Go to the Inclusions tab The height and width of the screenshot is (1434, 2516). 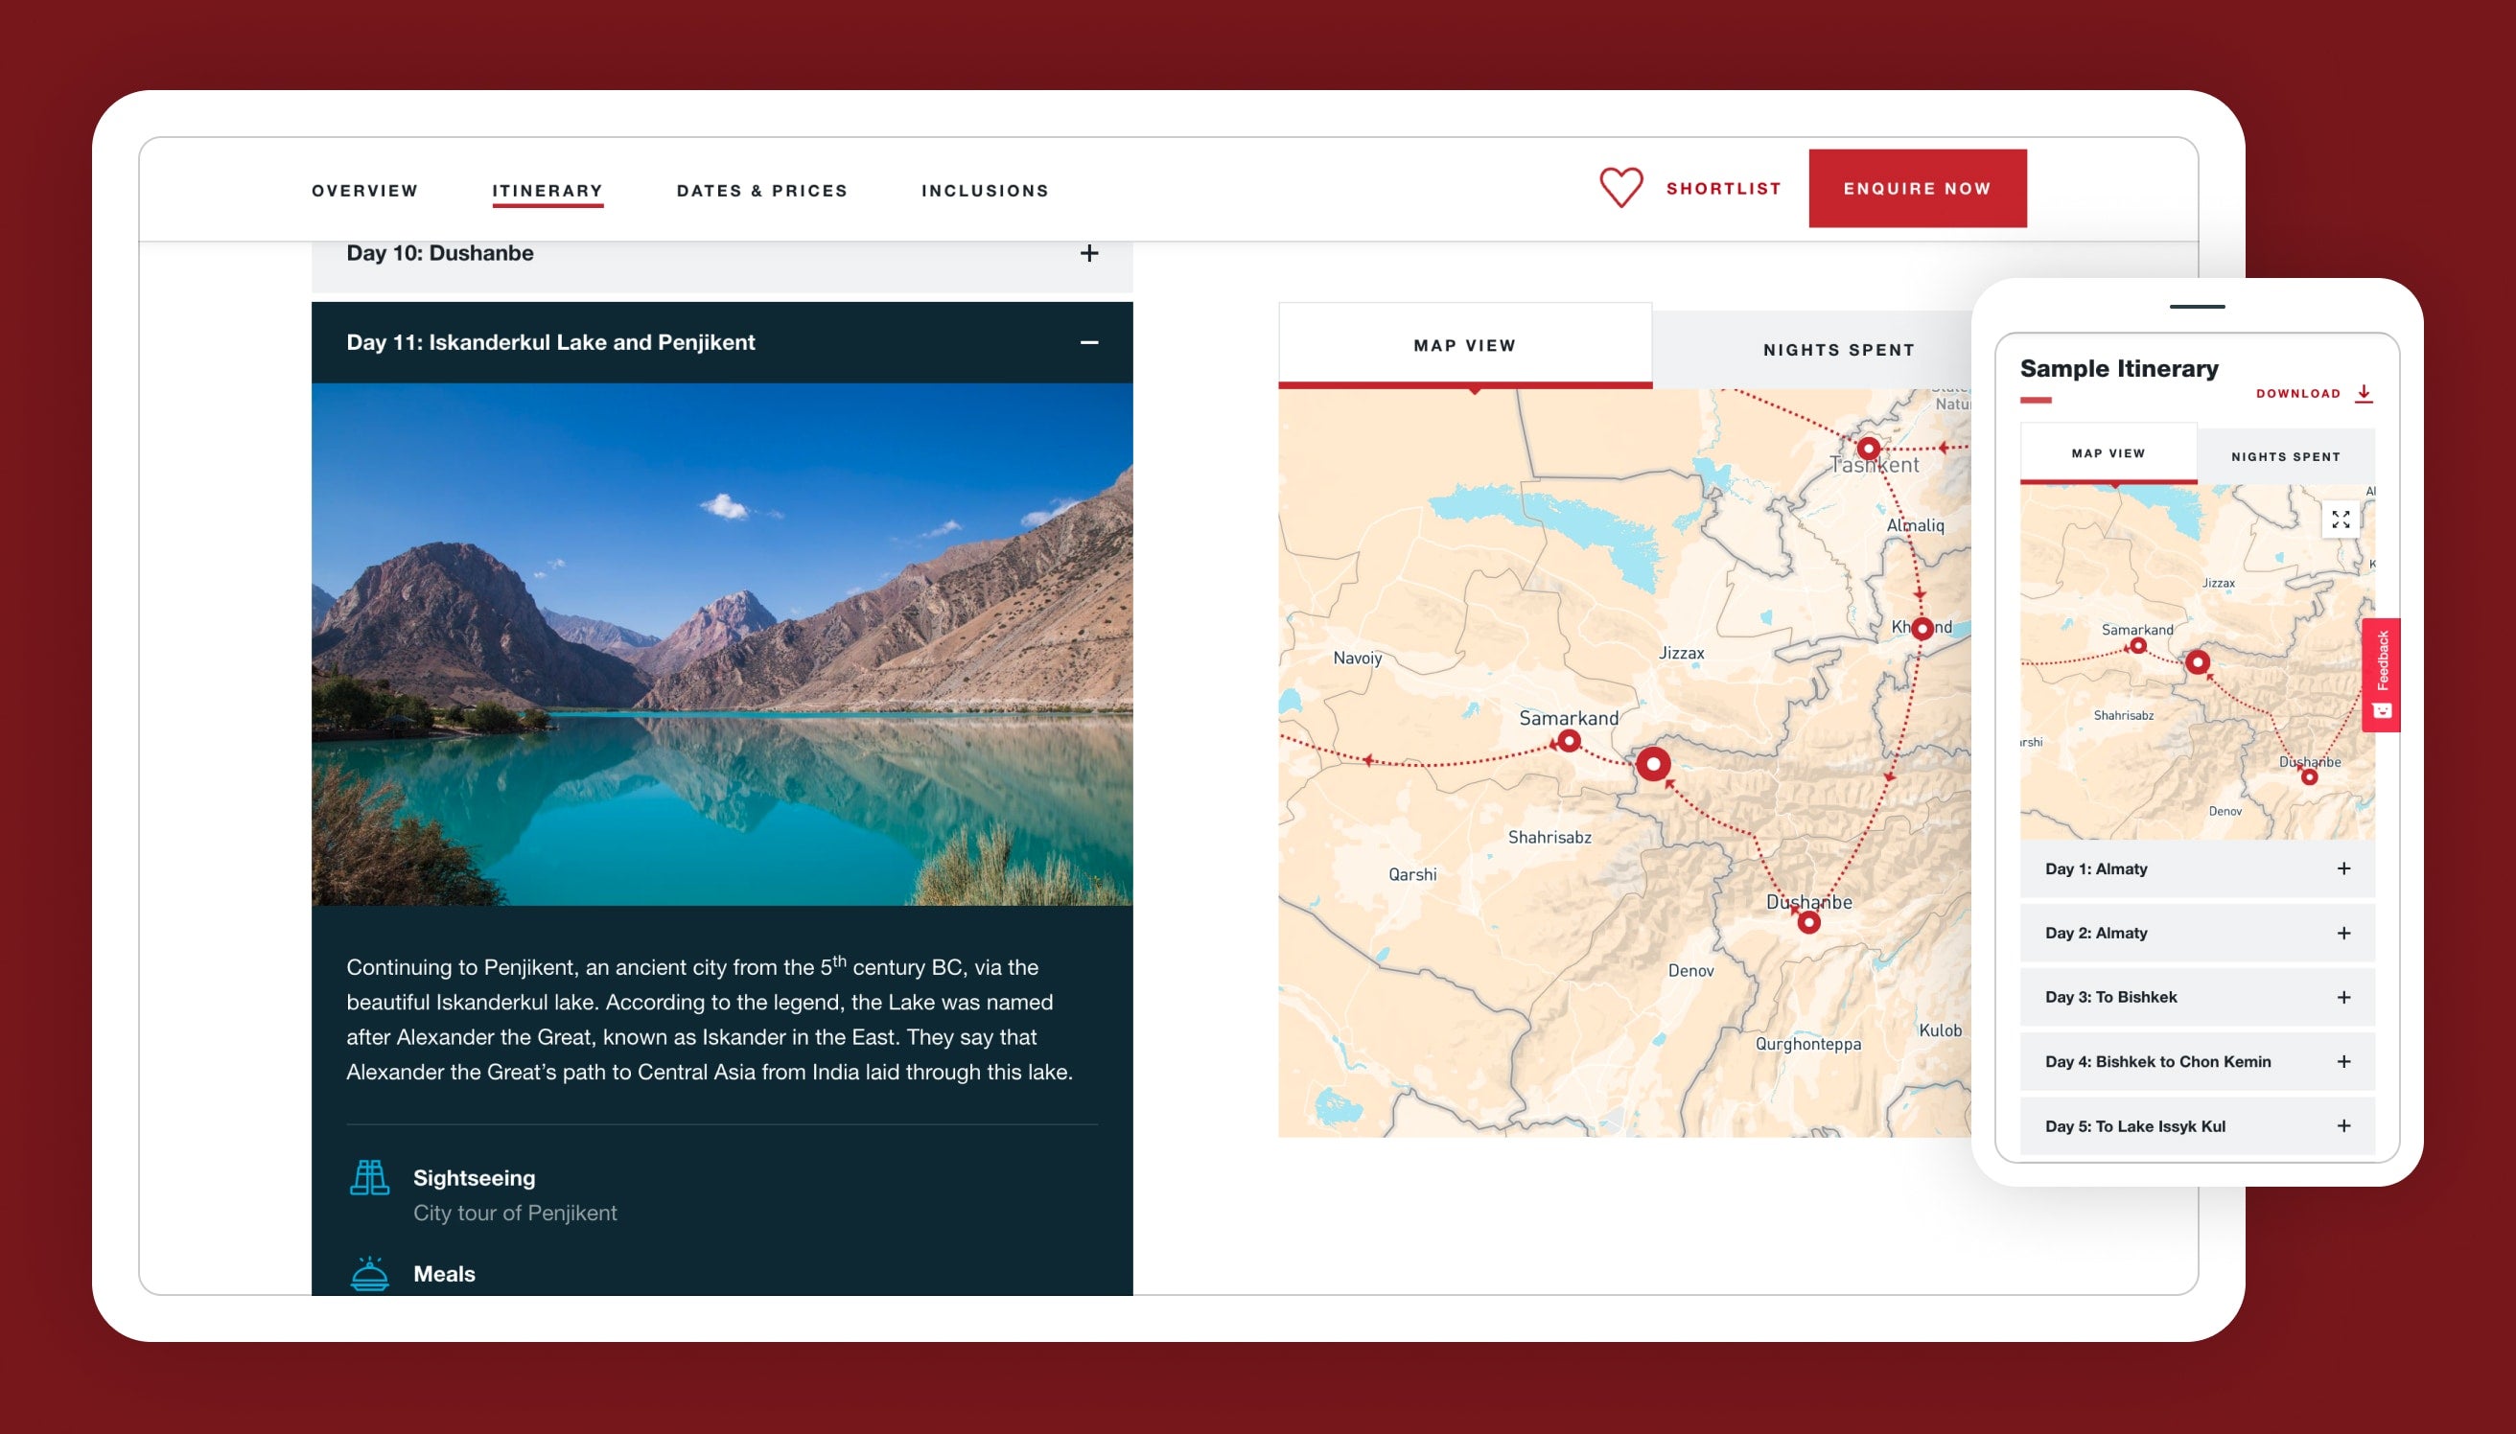(984, 191)
